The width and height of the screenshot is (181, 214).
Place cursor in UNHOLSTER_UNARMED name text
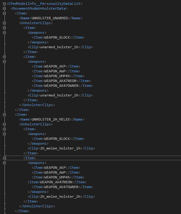(x=50, y=18)
